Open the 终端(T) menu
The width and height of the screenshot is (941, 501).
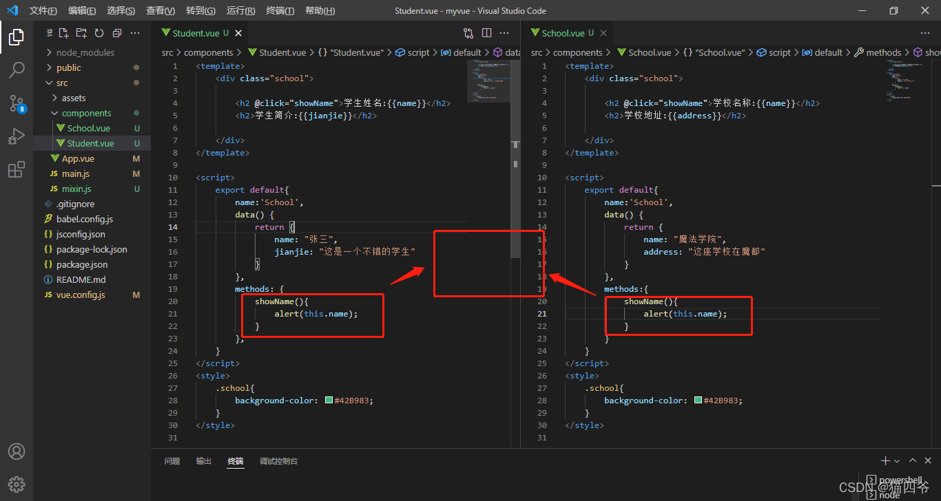click(280, 10)
